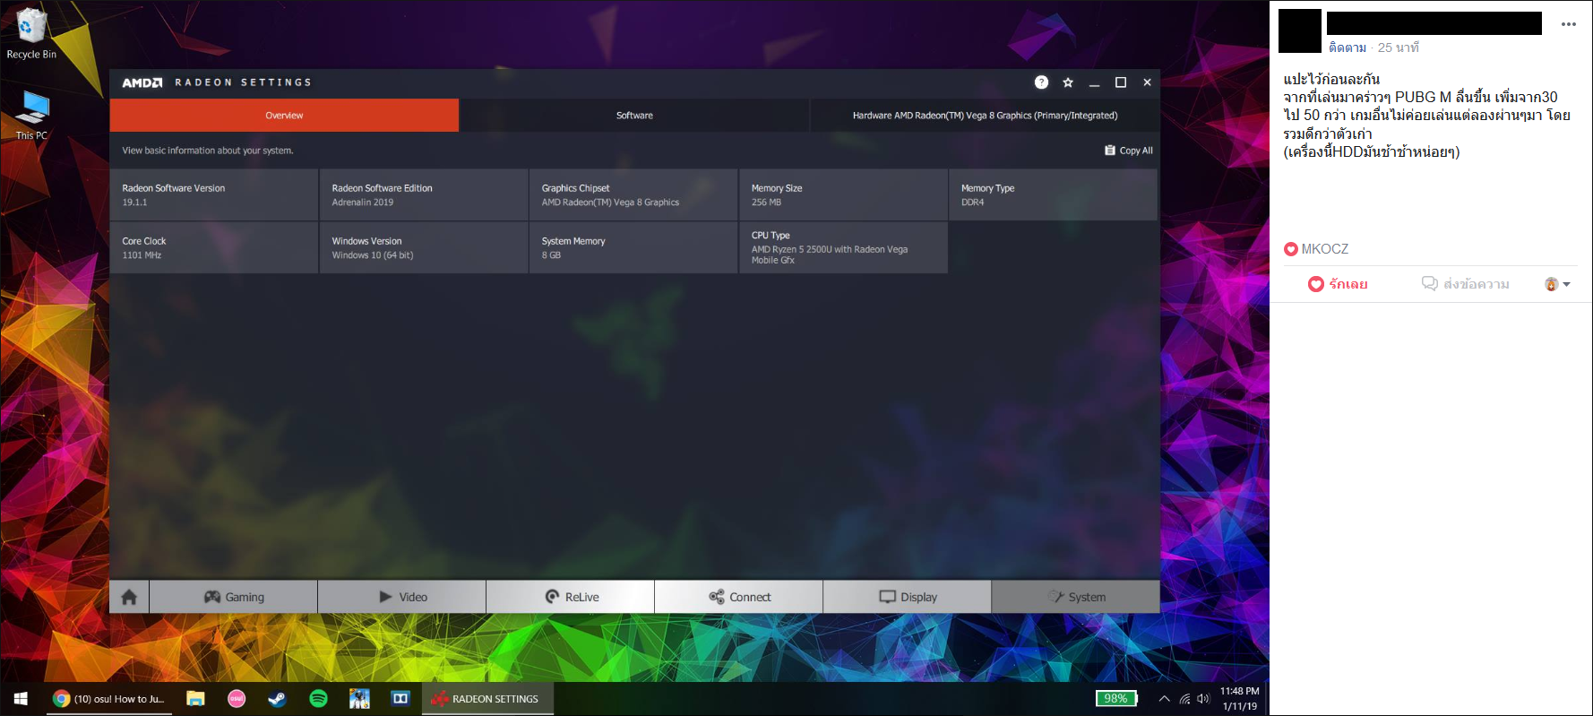Open volume speaker tray icon

[x=1203, y=699]
